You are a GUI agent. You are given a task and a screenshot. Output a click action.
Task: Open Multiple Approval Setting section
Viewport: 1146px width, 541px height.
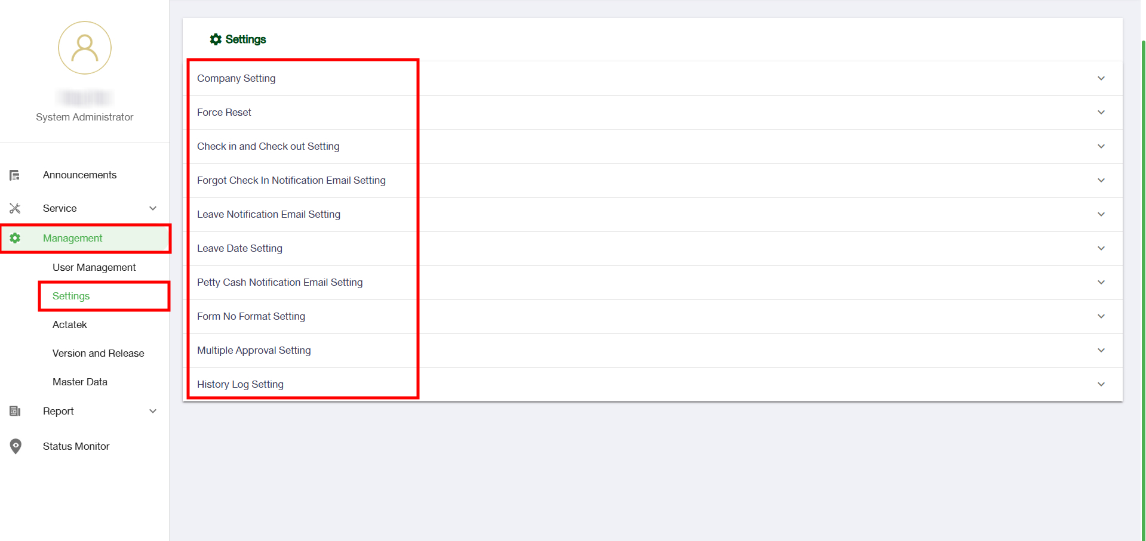[254, 351]
